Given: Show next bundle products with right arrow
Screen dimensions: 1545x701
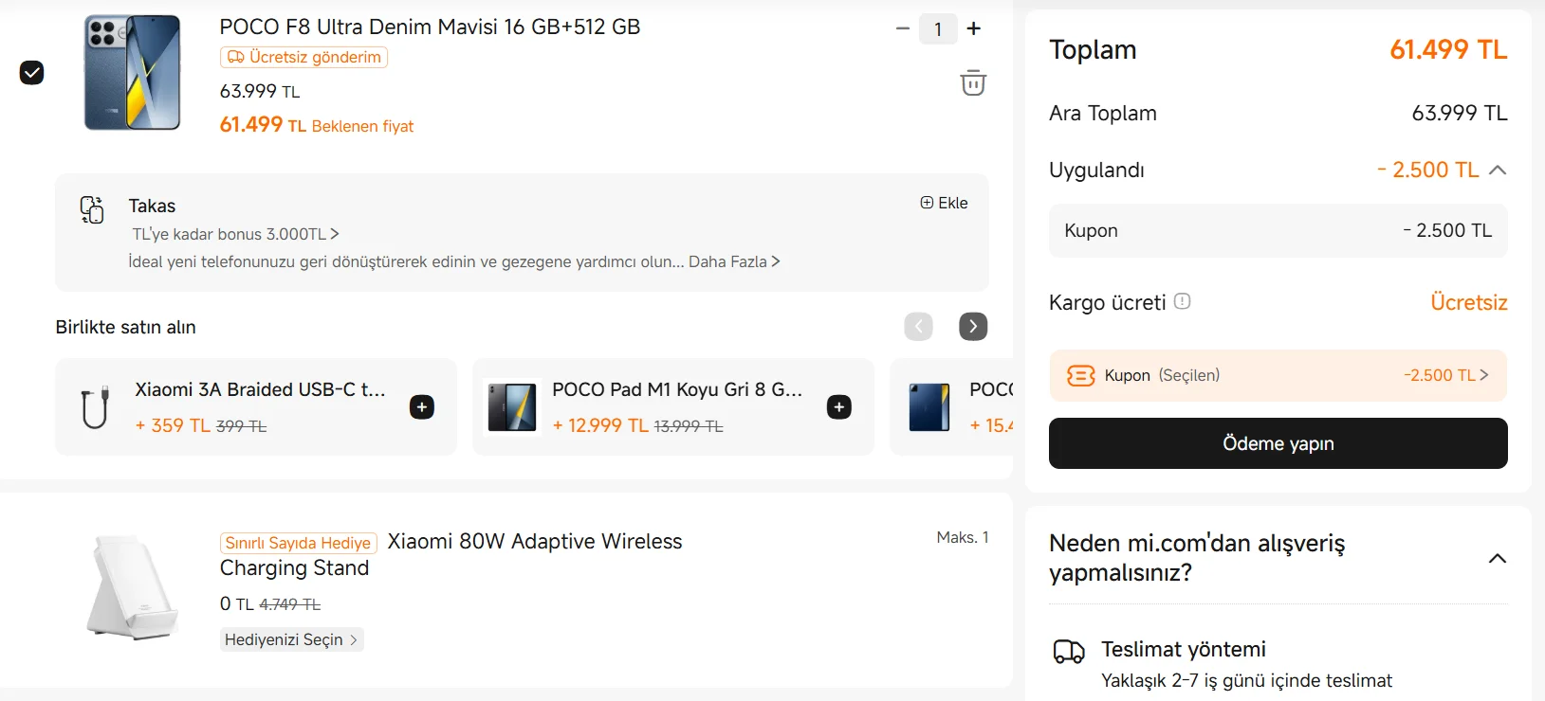Looking at the screenshot, I should tap(973, 326).
